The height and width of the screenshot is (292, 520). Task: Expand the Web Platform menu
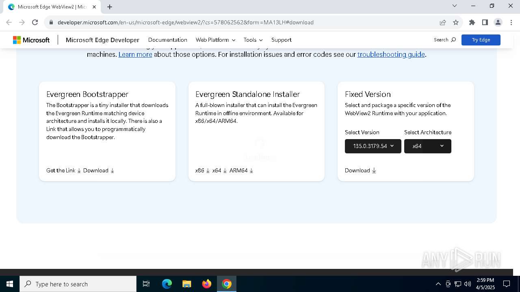pyautogui.click(x=215, y=40)
